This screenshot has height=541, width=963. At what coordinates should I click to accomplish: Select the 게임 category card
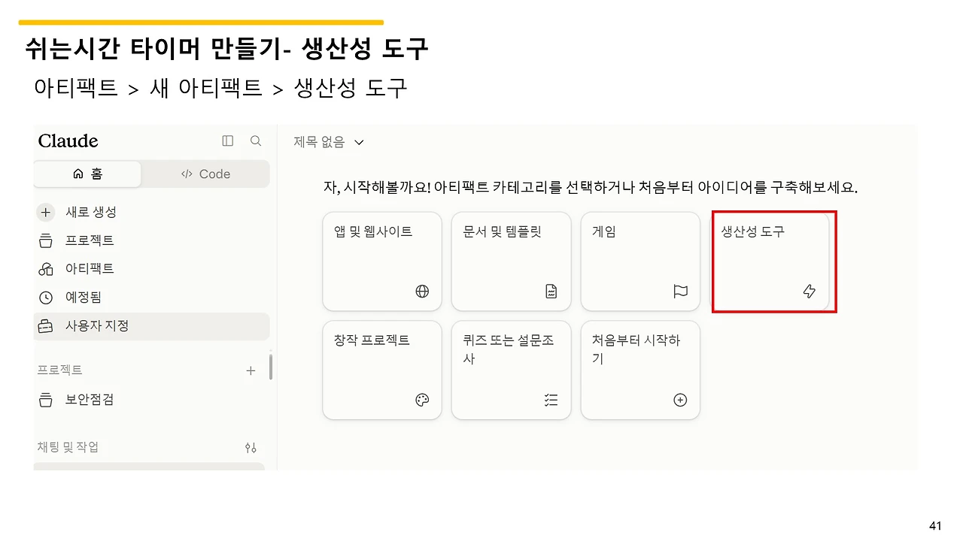(x=640, y=261)
